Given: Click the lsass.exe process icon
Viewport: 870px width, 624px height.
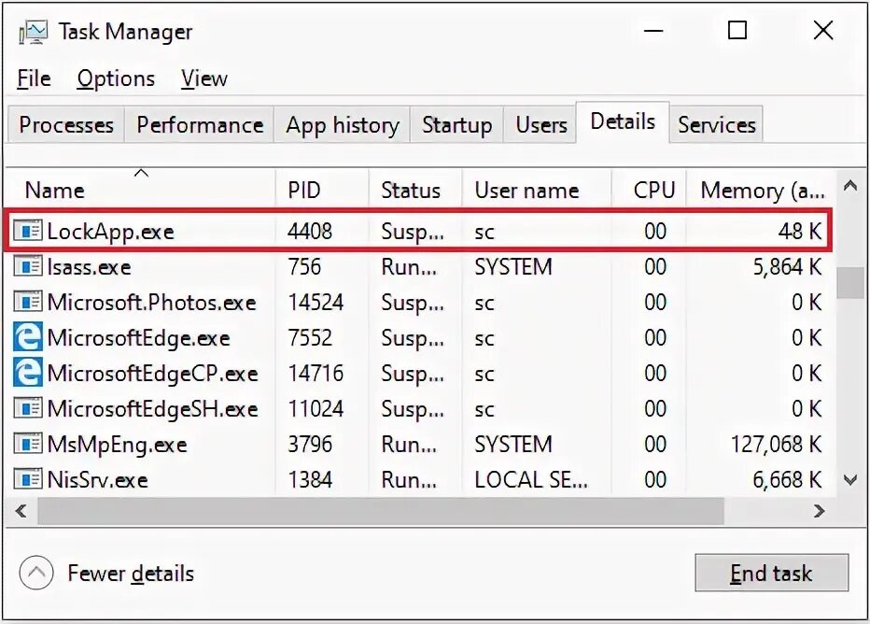Looking at the screenshot, I should (x=29, y=267).
